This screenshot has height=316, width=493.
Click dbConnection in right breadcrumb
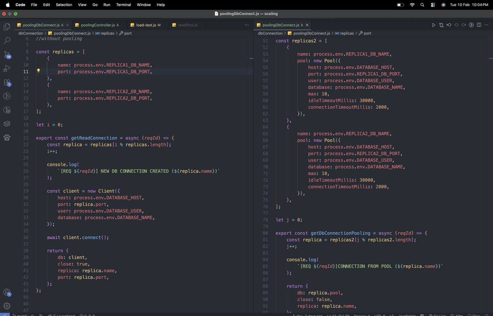(270, 33)
